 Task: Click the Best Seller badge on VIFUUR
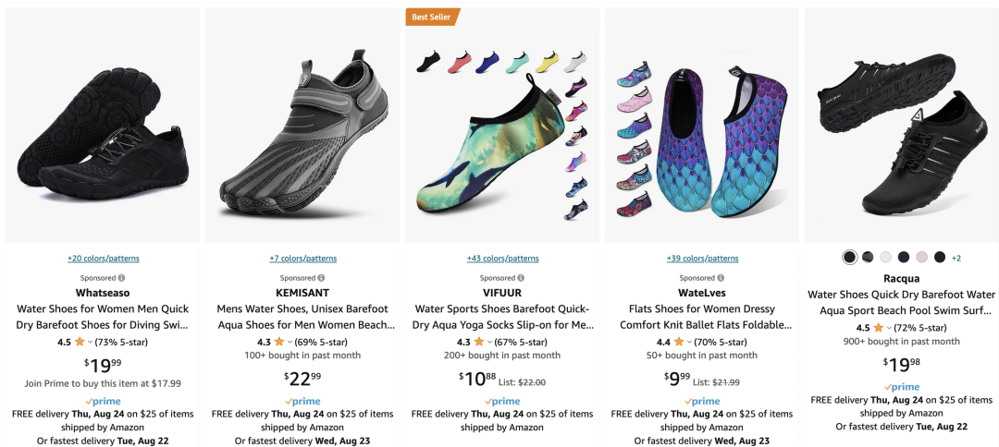point(431,18)
